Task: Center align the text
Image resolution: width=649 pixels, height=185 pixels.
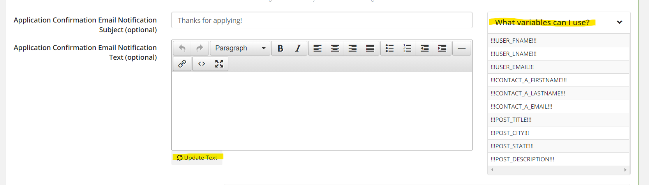Action: [x=335, y=48]
